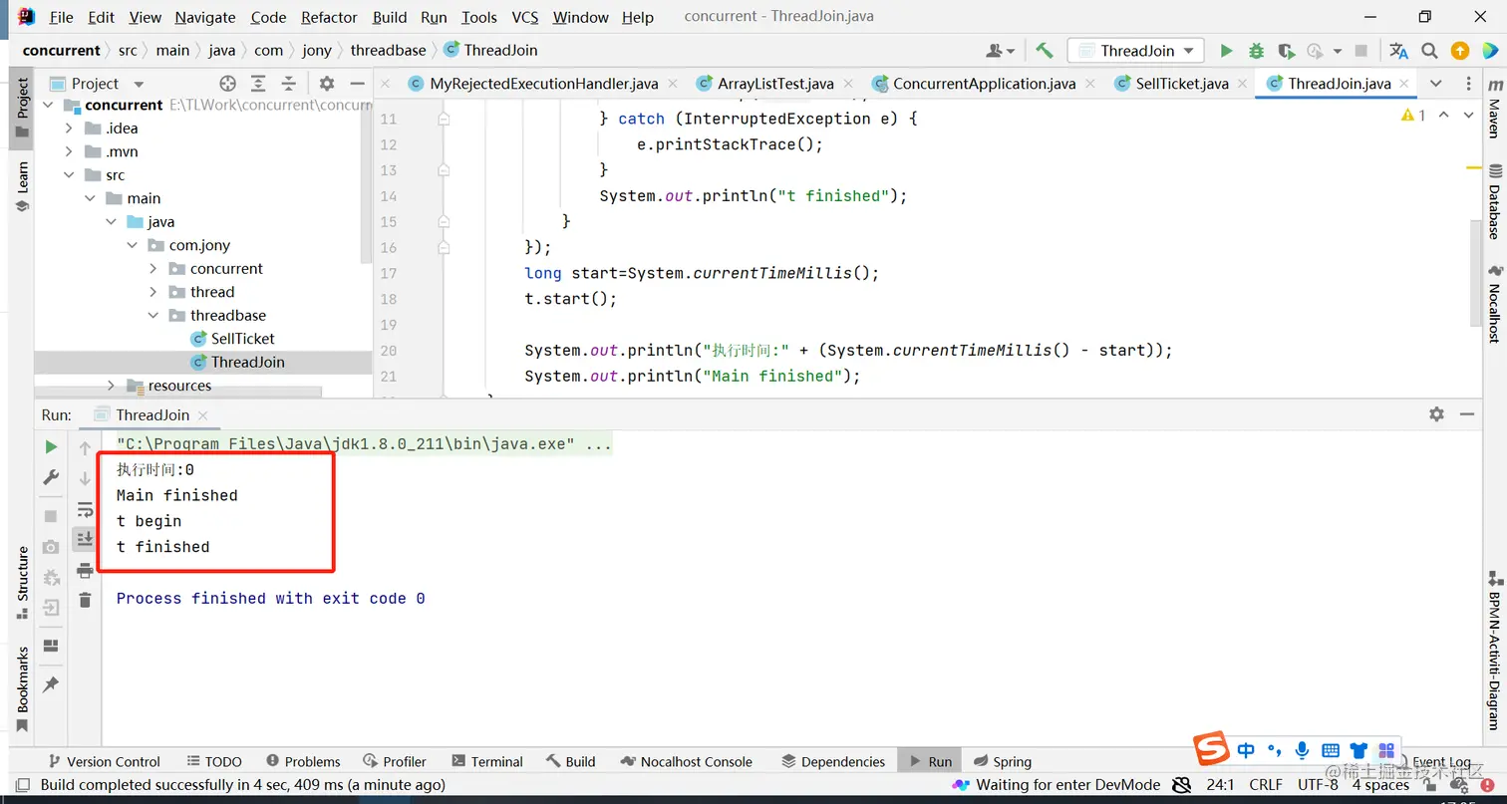Open the Version Control tool window

[103, 761]
